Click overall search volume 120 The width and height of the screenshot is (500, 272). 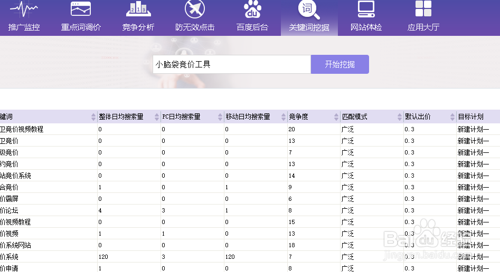click(103, 257)
